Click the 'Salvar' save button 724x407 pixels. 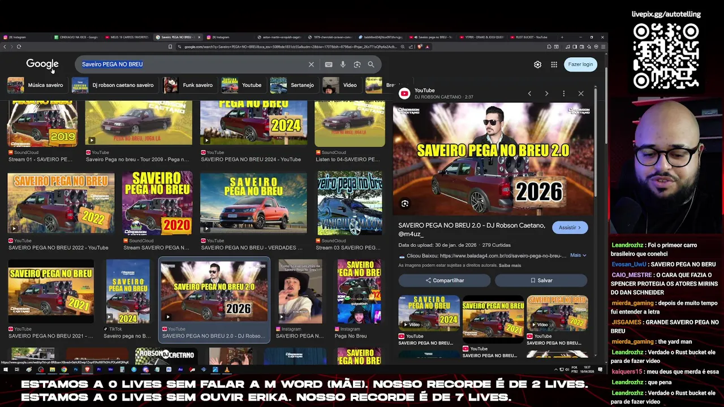click(541, 280)
